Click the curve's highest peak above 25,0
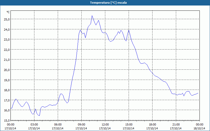The width and height of the screenshot is (210, 131). click(92, 16)
